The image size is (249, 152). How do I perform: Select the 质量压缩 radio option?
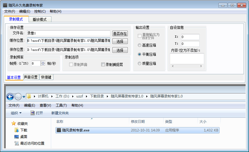pyautogui.click(x=140, y=63)
